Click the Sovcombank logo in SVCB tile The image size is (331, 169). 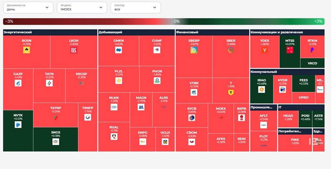point(192,118)
